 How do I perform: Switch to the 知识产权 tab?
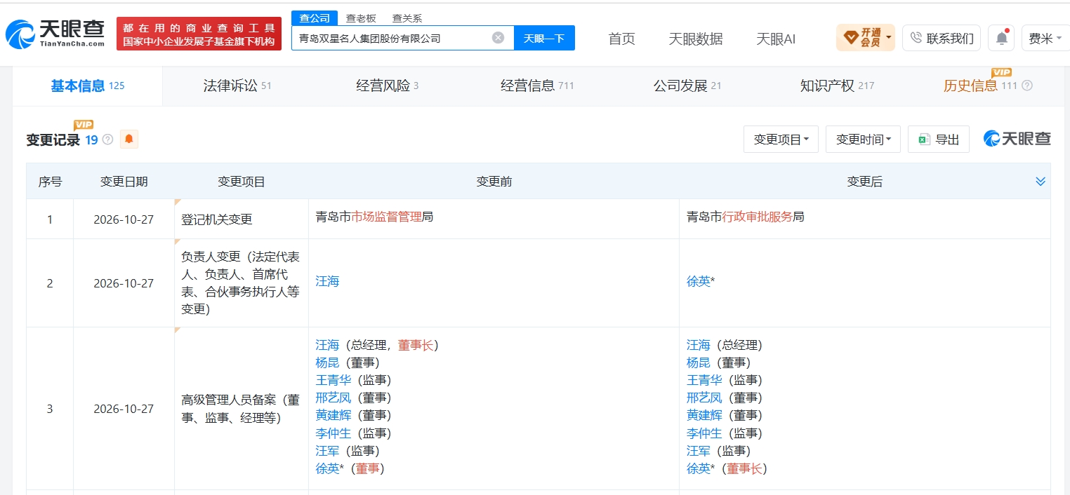(x=837, y=86)
